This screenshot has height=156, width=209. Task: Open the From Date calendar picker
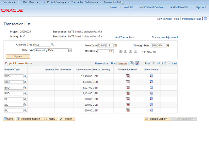click(x=115, y=45)
